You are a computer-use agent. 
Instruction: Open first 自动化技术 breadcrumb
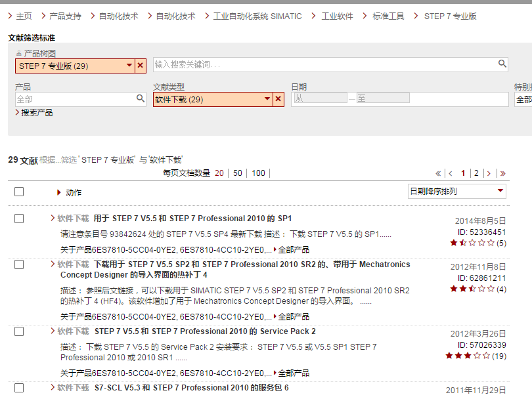click(118, 16)
